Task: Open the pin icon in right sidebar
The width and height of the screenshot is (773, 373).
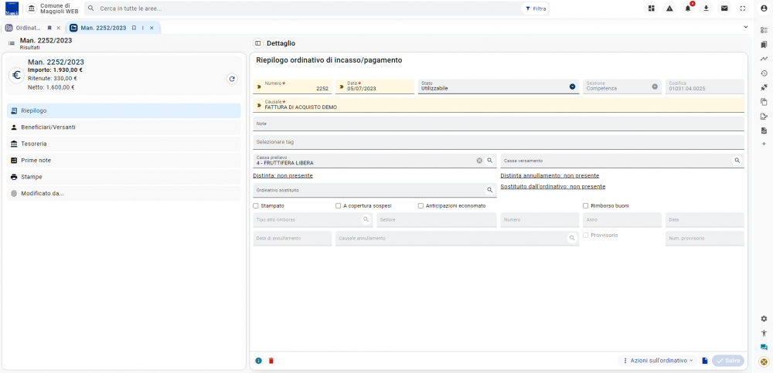Action: [x=764, y=87]
